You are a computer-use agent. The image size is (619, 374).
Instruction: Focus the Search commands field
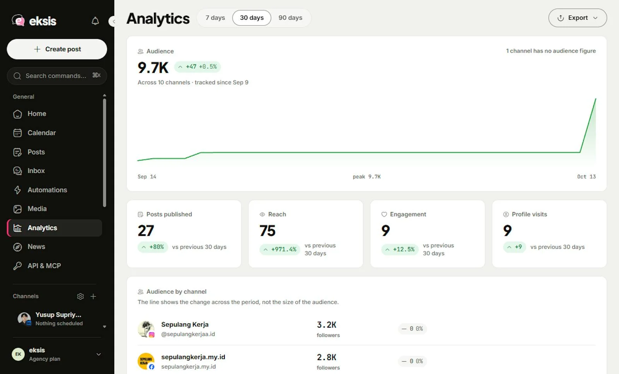click(57, 76)
